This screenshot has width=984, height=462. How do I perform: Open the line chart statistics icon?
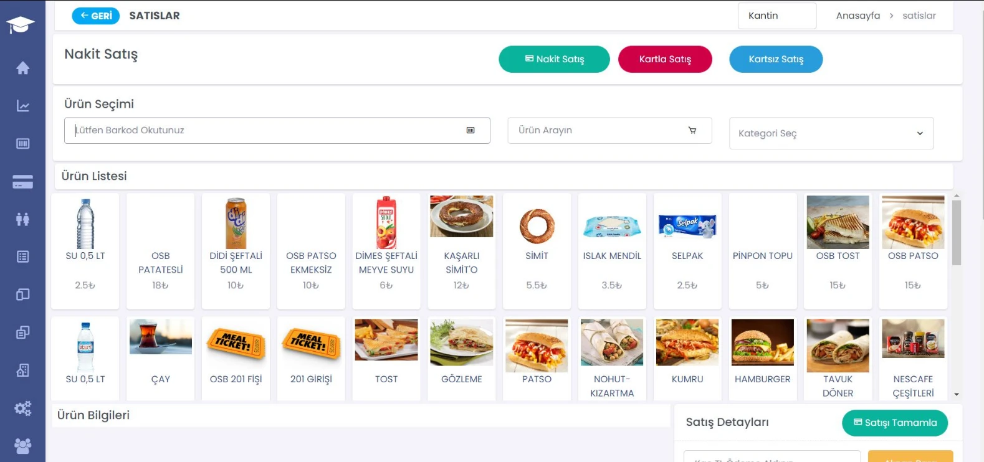(22, 106)
